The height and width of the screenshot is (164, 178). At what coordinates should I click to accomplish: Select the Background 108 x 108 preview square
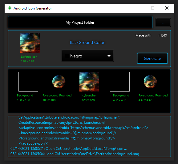click(28, 82)
